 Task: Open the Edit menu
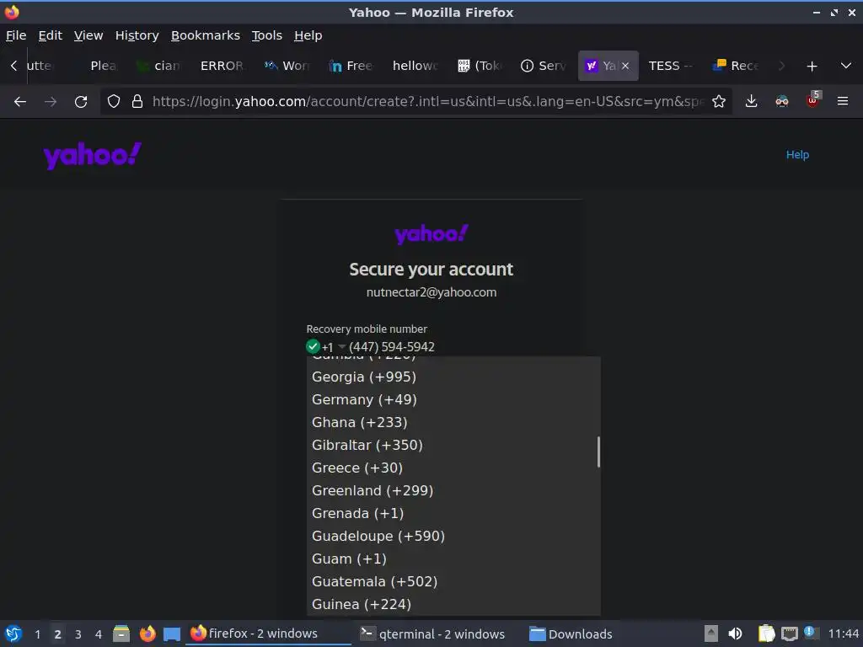pos(50,35)
